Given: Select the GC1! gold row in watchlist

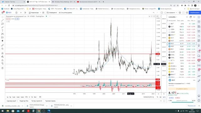Looking at the screenshot, I should point(182,38).
